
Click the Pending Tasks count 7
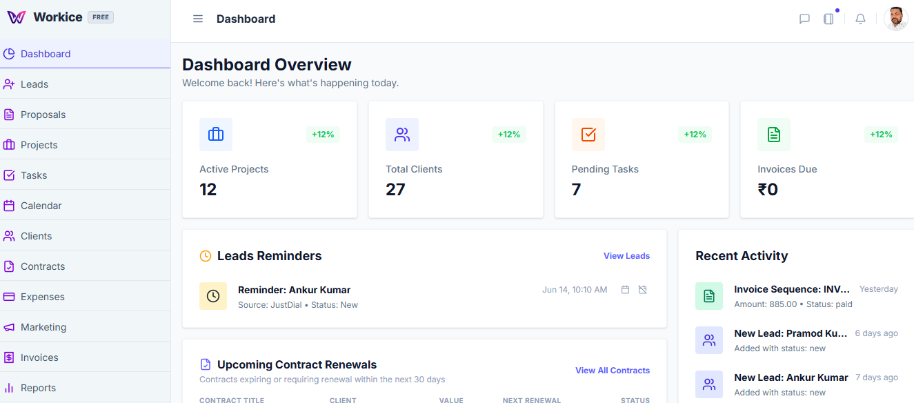pos(577,190)
